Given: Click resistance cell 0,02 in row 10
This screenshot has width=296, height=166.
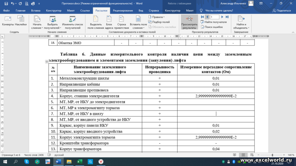Looking at the screenshot, I should pos(216,131).
